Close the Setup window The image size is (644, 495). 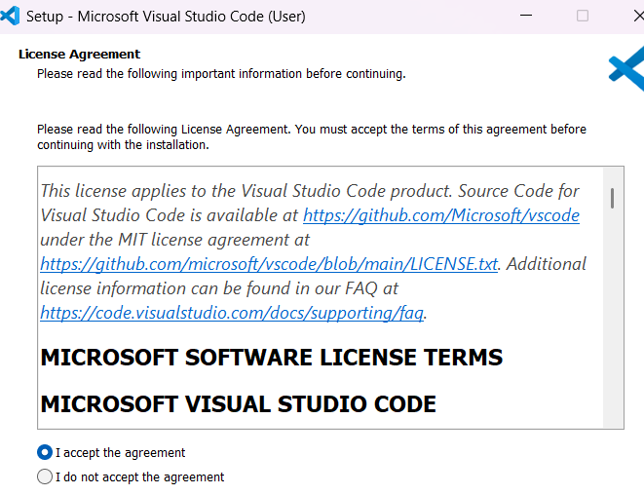tap(638, 16)
